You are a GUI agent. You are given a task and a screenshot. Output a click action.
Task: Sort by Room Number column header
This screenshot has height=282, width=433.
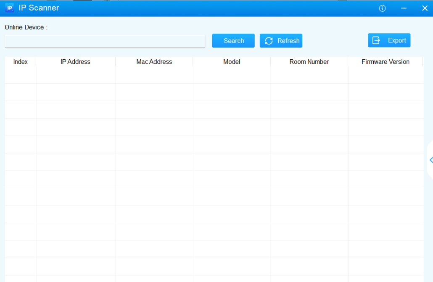click(309, 62)
